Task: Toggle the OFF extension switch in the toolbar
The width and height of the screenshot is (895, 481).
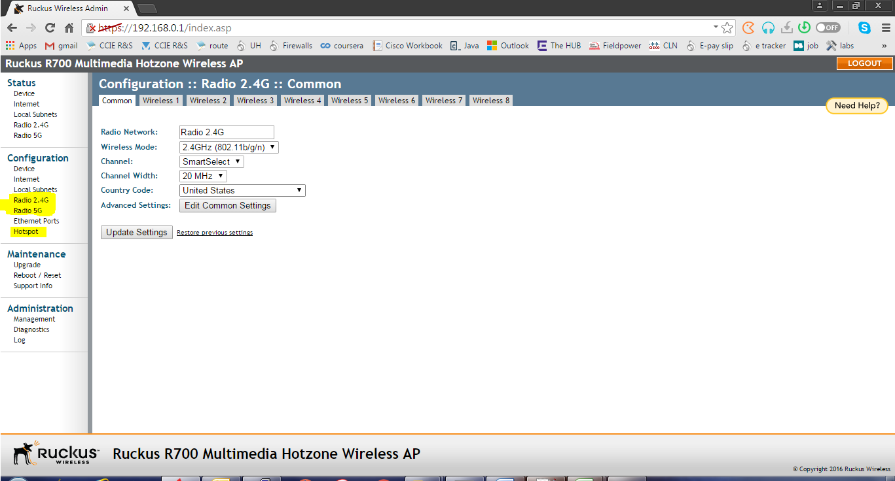Action: coord(828,27)
